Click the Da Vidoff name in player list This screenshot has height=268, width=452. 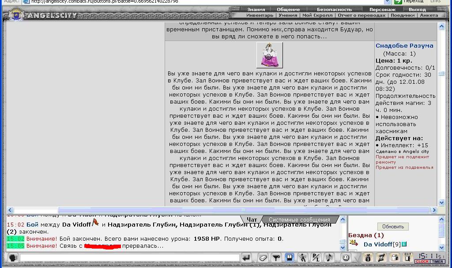[x=378, y=244]
